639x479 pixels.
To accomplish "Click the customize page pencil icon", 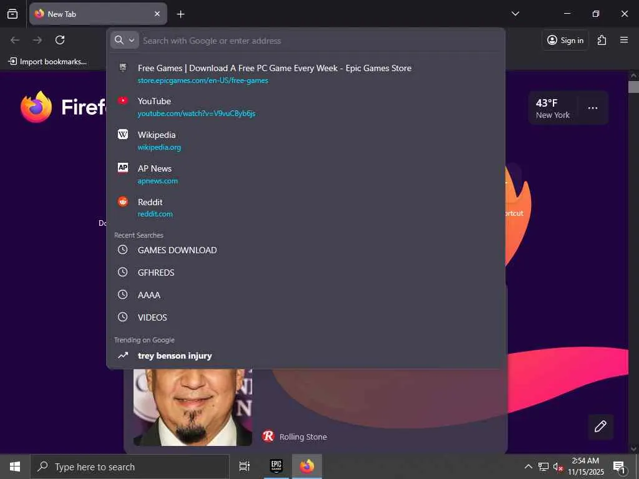I will click(600, 427).
